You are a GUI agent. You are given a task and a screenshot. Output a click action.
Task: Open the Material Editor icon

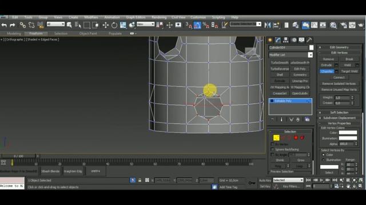pyautogui.click(x=333, y=25)
